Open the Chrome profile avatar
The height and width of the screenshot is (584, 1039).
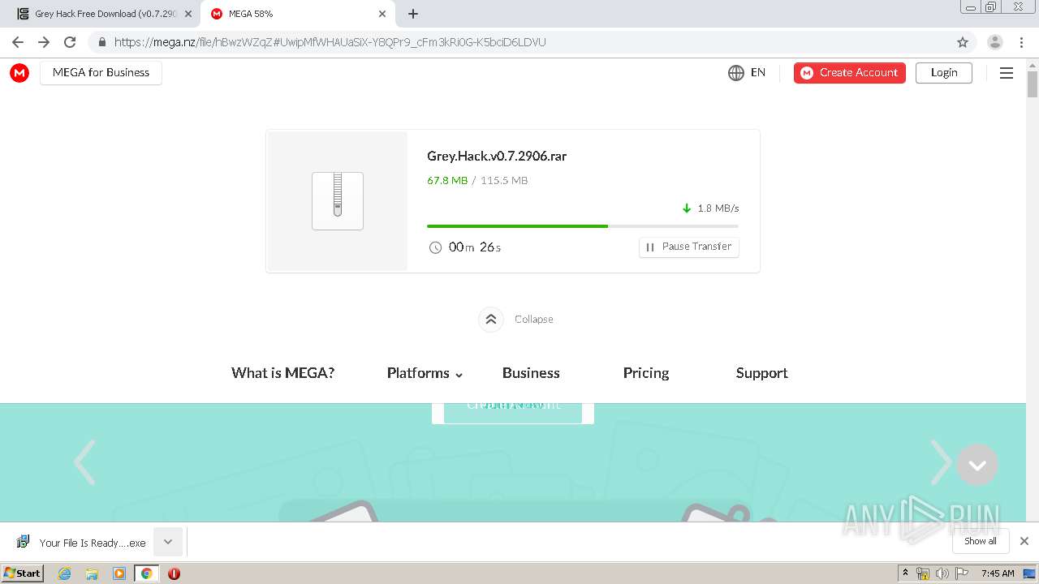pos(995,42)
